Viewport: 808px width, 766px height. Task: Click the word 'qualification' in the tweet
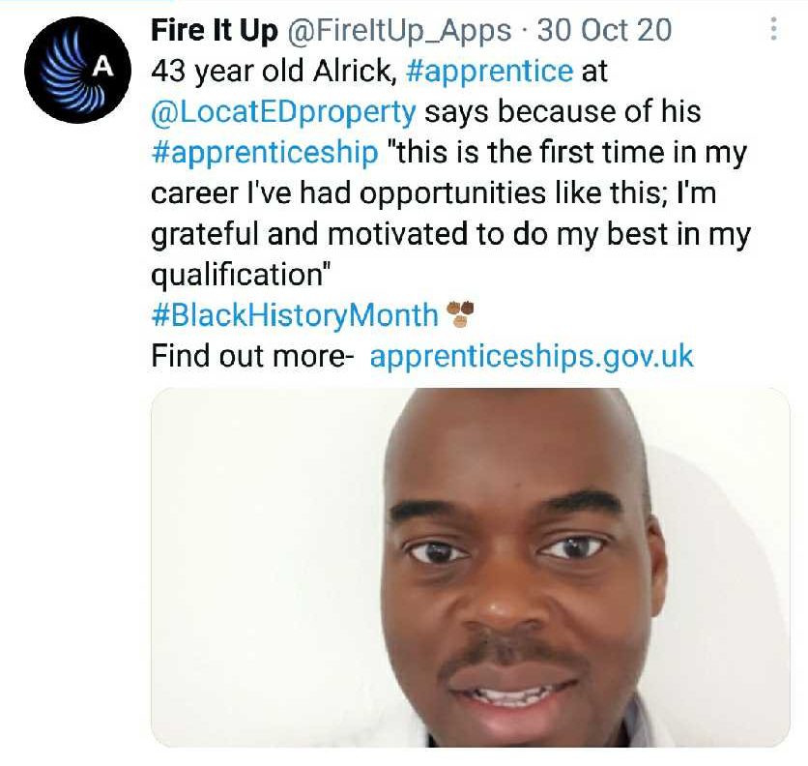coord(237,275)
